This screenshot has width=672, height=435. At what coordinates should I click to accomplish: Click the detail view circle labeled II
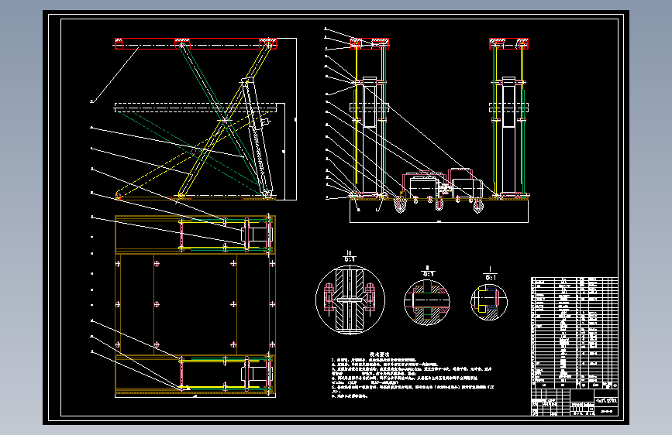point(427,303)
